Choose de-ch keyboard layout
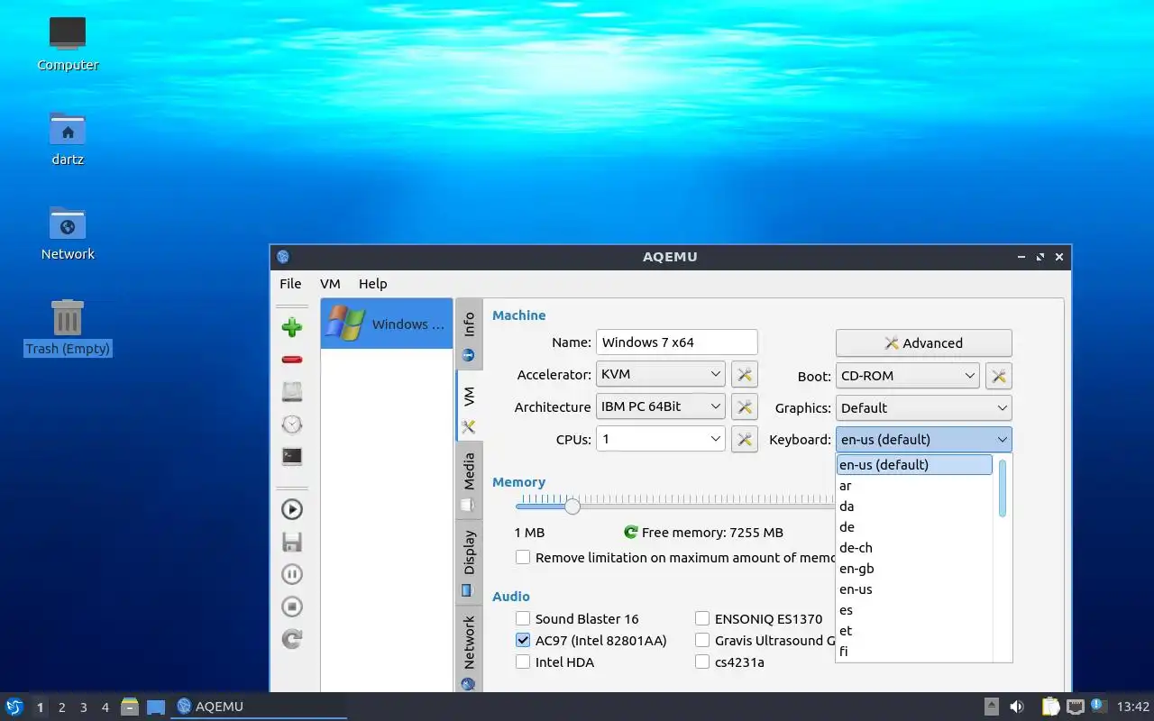The height and width of the screenshot is (721, 1154). point(914,548)
